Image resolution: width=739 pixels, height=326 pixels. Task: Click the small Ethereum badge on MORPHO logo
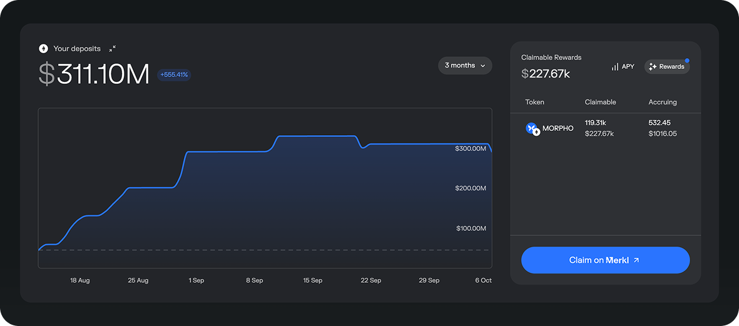pyautogui.click(x=536, y=133)
